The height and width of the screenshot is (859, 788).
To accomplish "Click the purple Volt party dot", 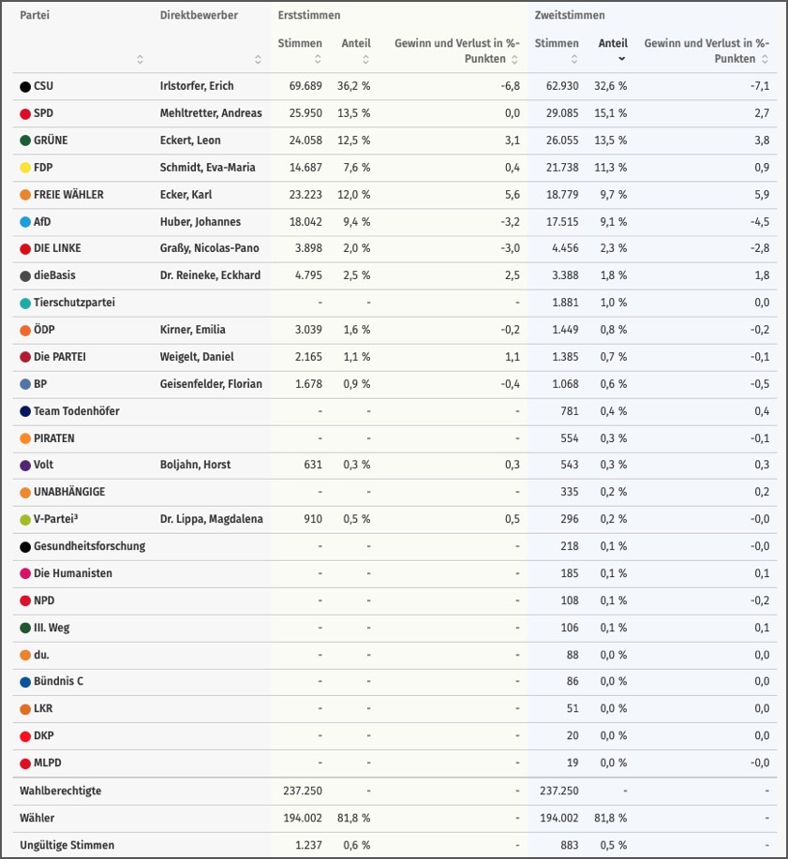I will (x=25, y=466).
